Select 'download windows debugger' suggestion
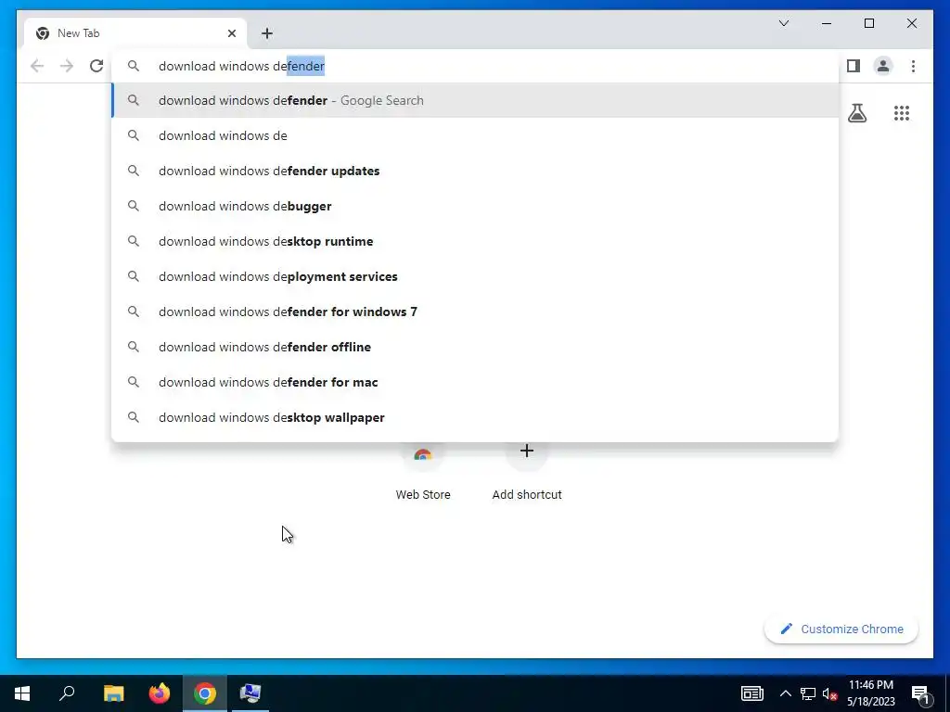The height and width of the screenshot is (712, 950). 475,206
